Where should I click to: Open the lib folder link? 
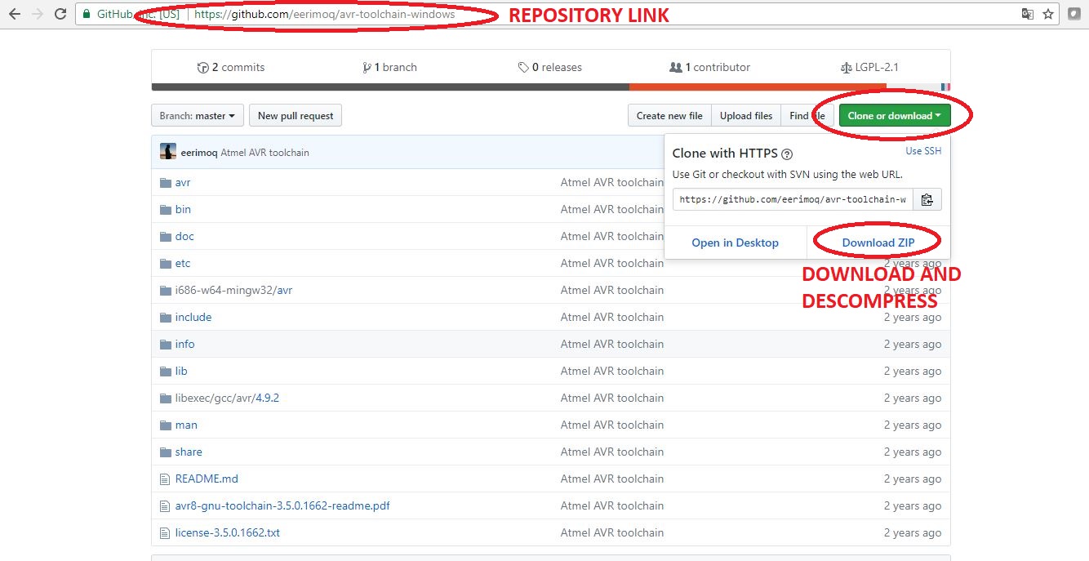pos(181,372)
